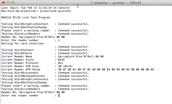The image size is (172, 104).
Task: Click the "Waiting for card insertion" text
Action: click(x=22, y=44)
